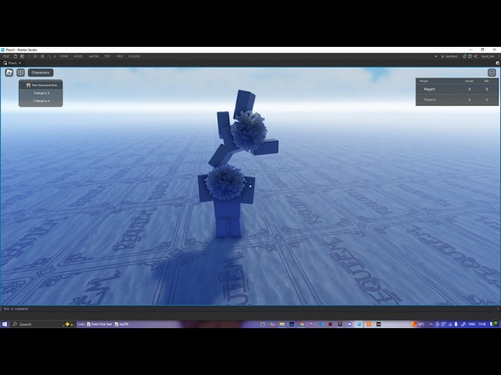Image resolution: width=501 pixels, height=375 pixels.
Task: Select The Honored One character entry
Action: 41,85
